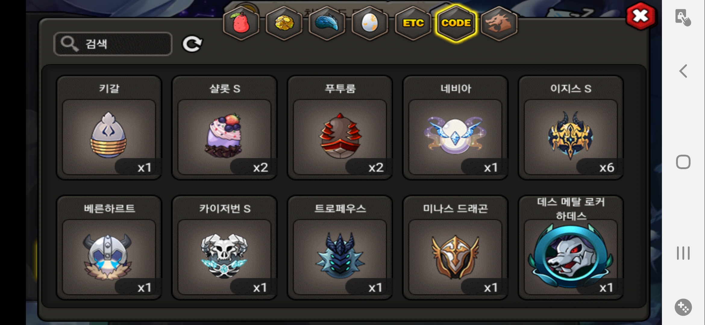Open the fruit food category tab
705x325 pixels.
241,23
